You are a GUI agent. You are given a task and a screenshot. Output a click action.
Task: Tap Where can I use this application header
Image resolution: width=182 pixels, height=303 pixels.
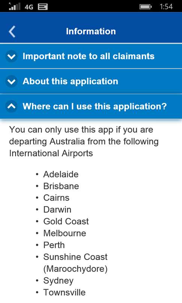[91, 106]
